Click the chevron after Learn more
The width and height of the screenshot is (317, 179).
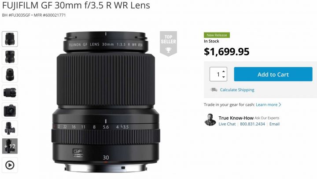[280, 105]
